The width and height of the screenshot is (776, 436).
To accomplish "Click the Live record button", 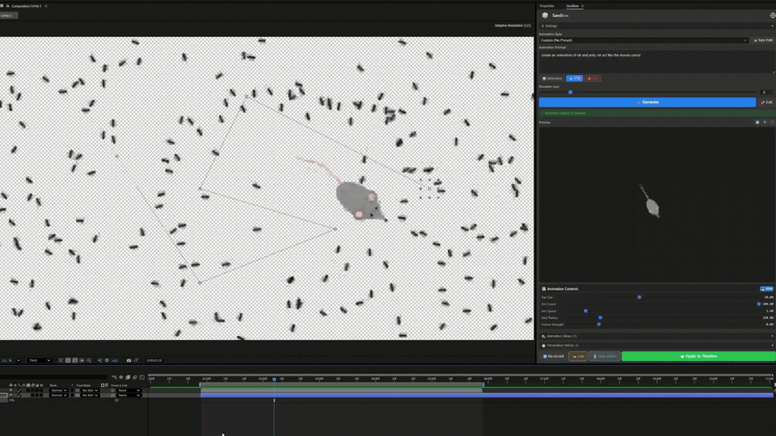I will (578, 356).
